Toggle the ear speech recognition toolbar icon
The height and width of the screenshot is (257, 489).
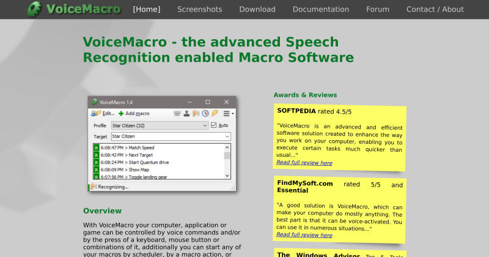tap(196, 113)
